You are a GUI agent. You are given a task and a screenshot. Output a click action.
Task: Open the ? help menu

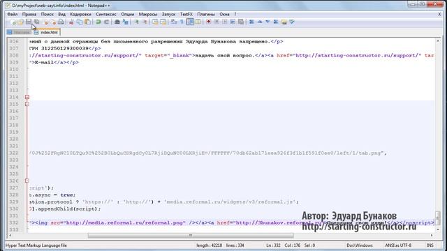(x=235, y=14)
